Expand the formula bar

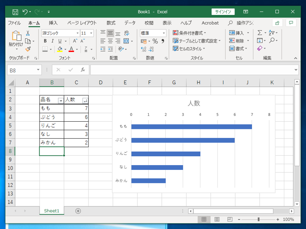(x=296, y=70)
